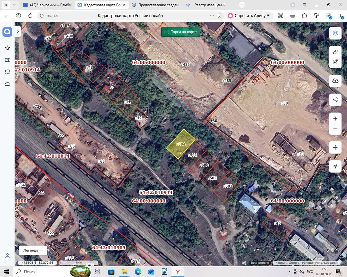This screenshot has width=347, height=277.
Task: Switch to Реестр извещений tab
Action: point(210,5)
